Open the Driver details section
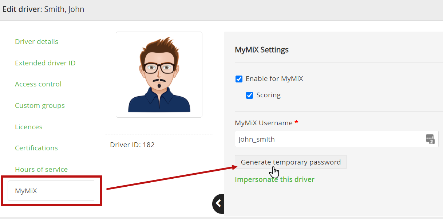This screenshot has height=219, width=443. (36, 41)
